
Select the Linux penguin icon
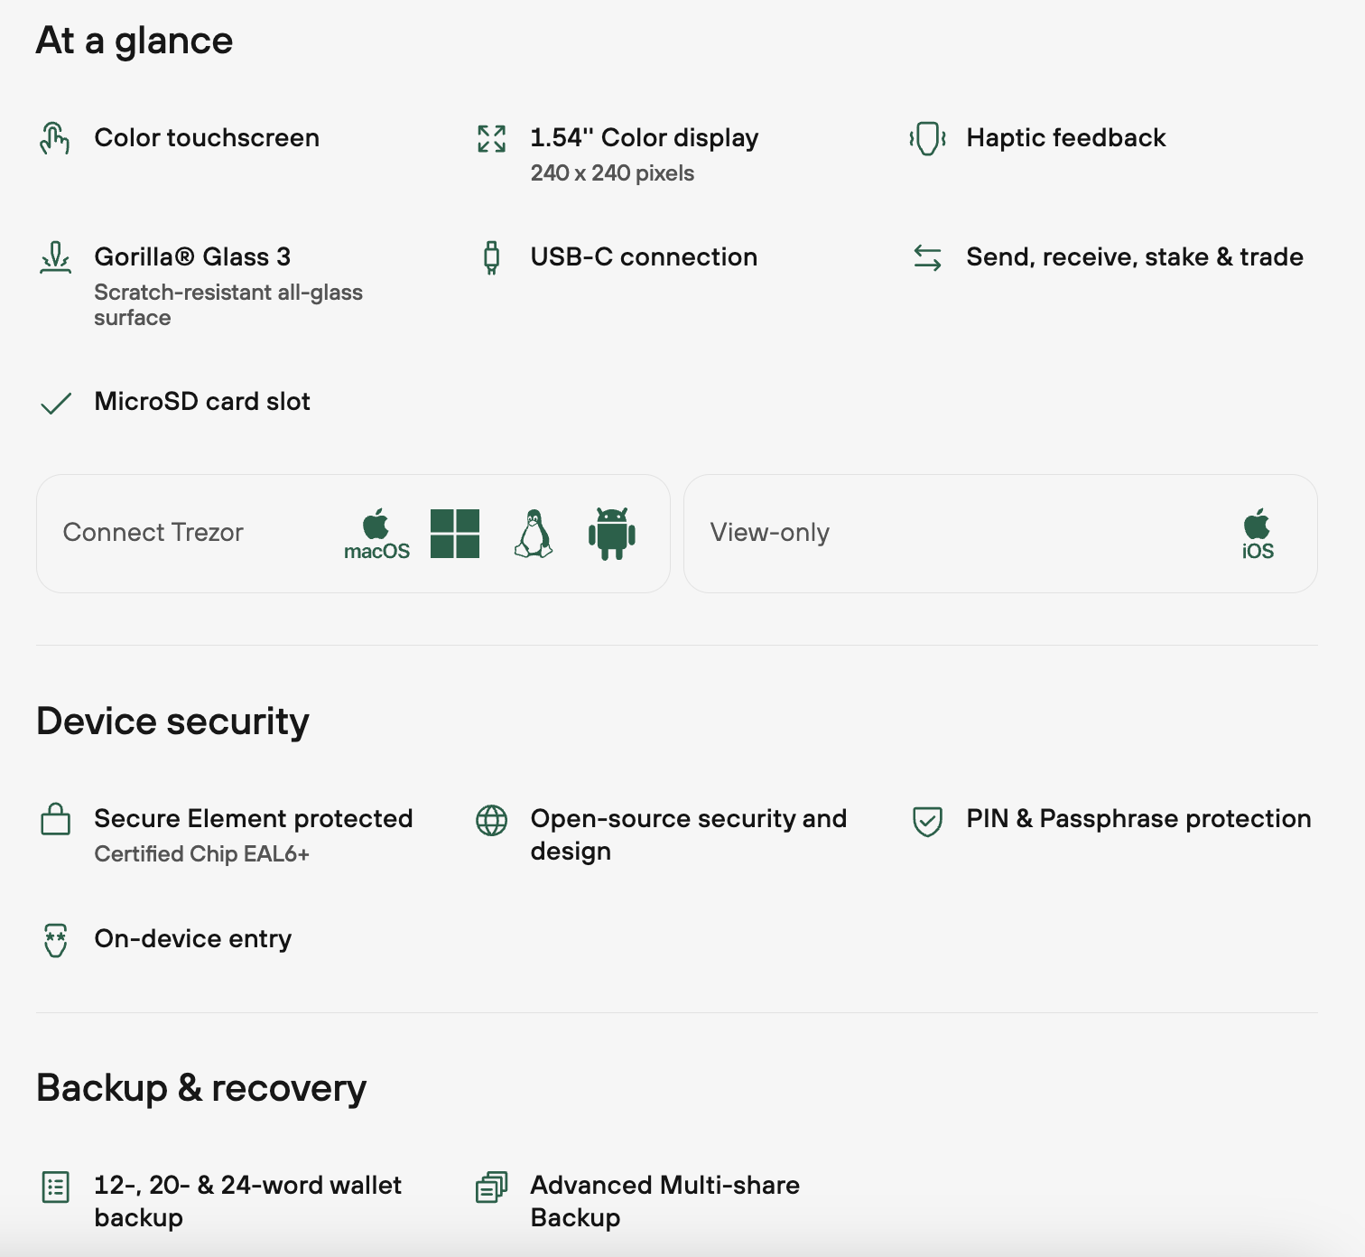point(534,533)
